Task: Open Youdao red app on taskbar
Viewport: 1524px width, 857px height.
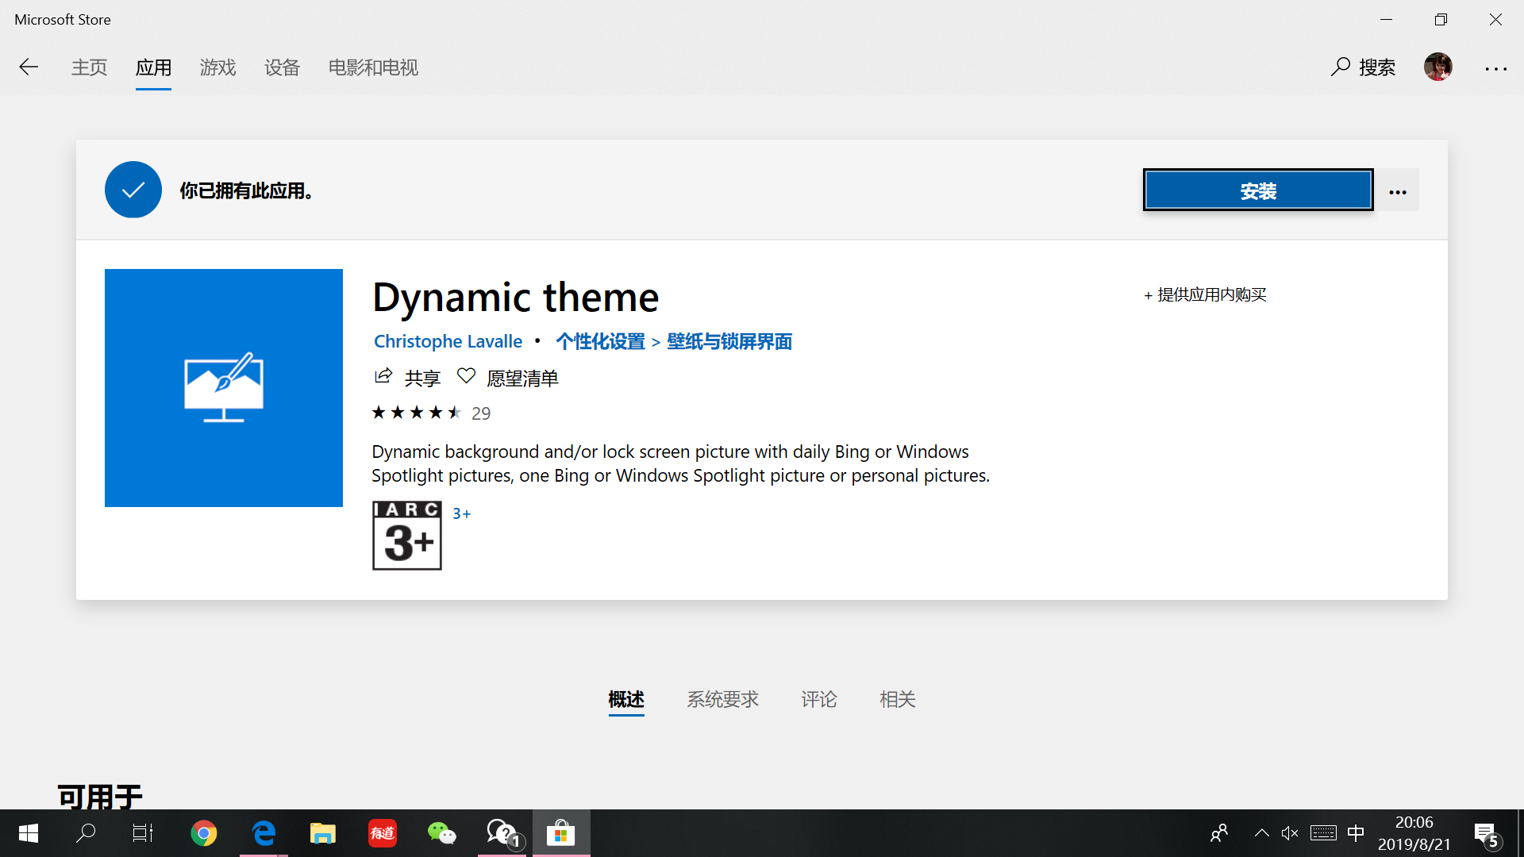Action: tap(383, 833)
